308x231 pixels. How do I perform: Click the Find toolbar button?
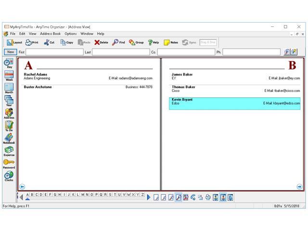[118, 42]
